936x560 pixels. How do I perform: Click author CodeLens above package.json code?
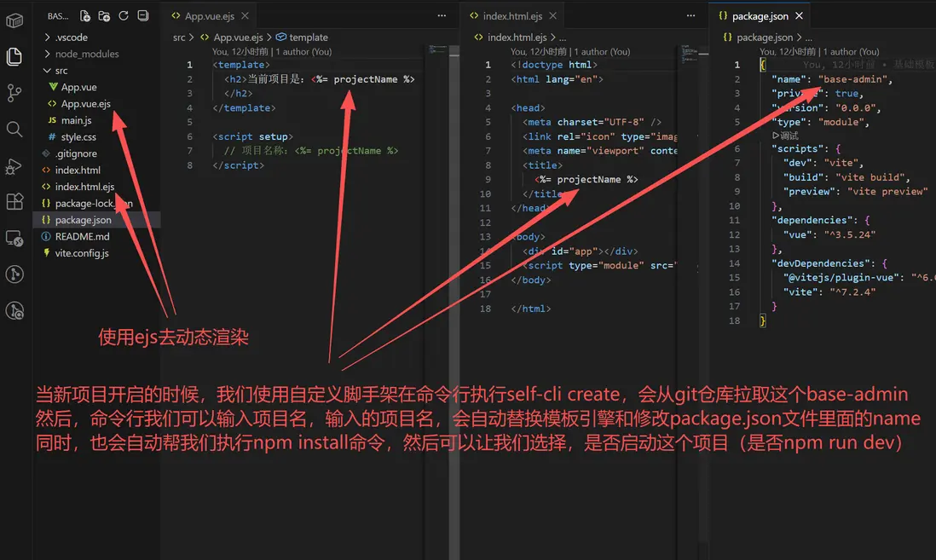coord(819,51)
